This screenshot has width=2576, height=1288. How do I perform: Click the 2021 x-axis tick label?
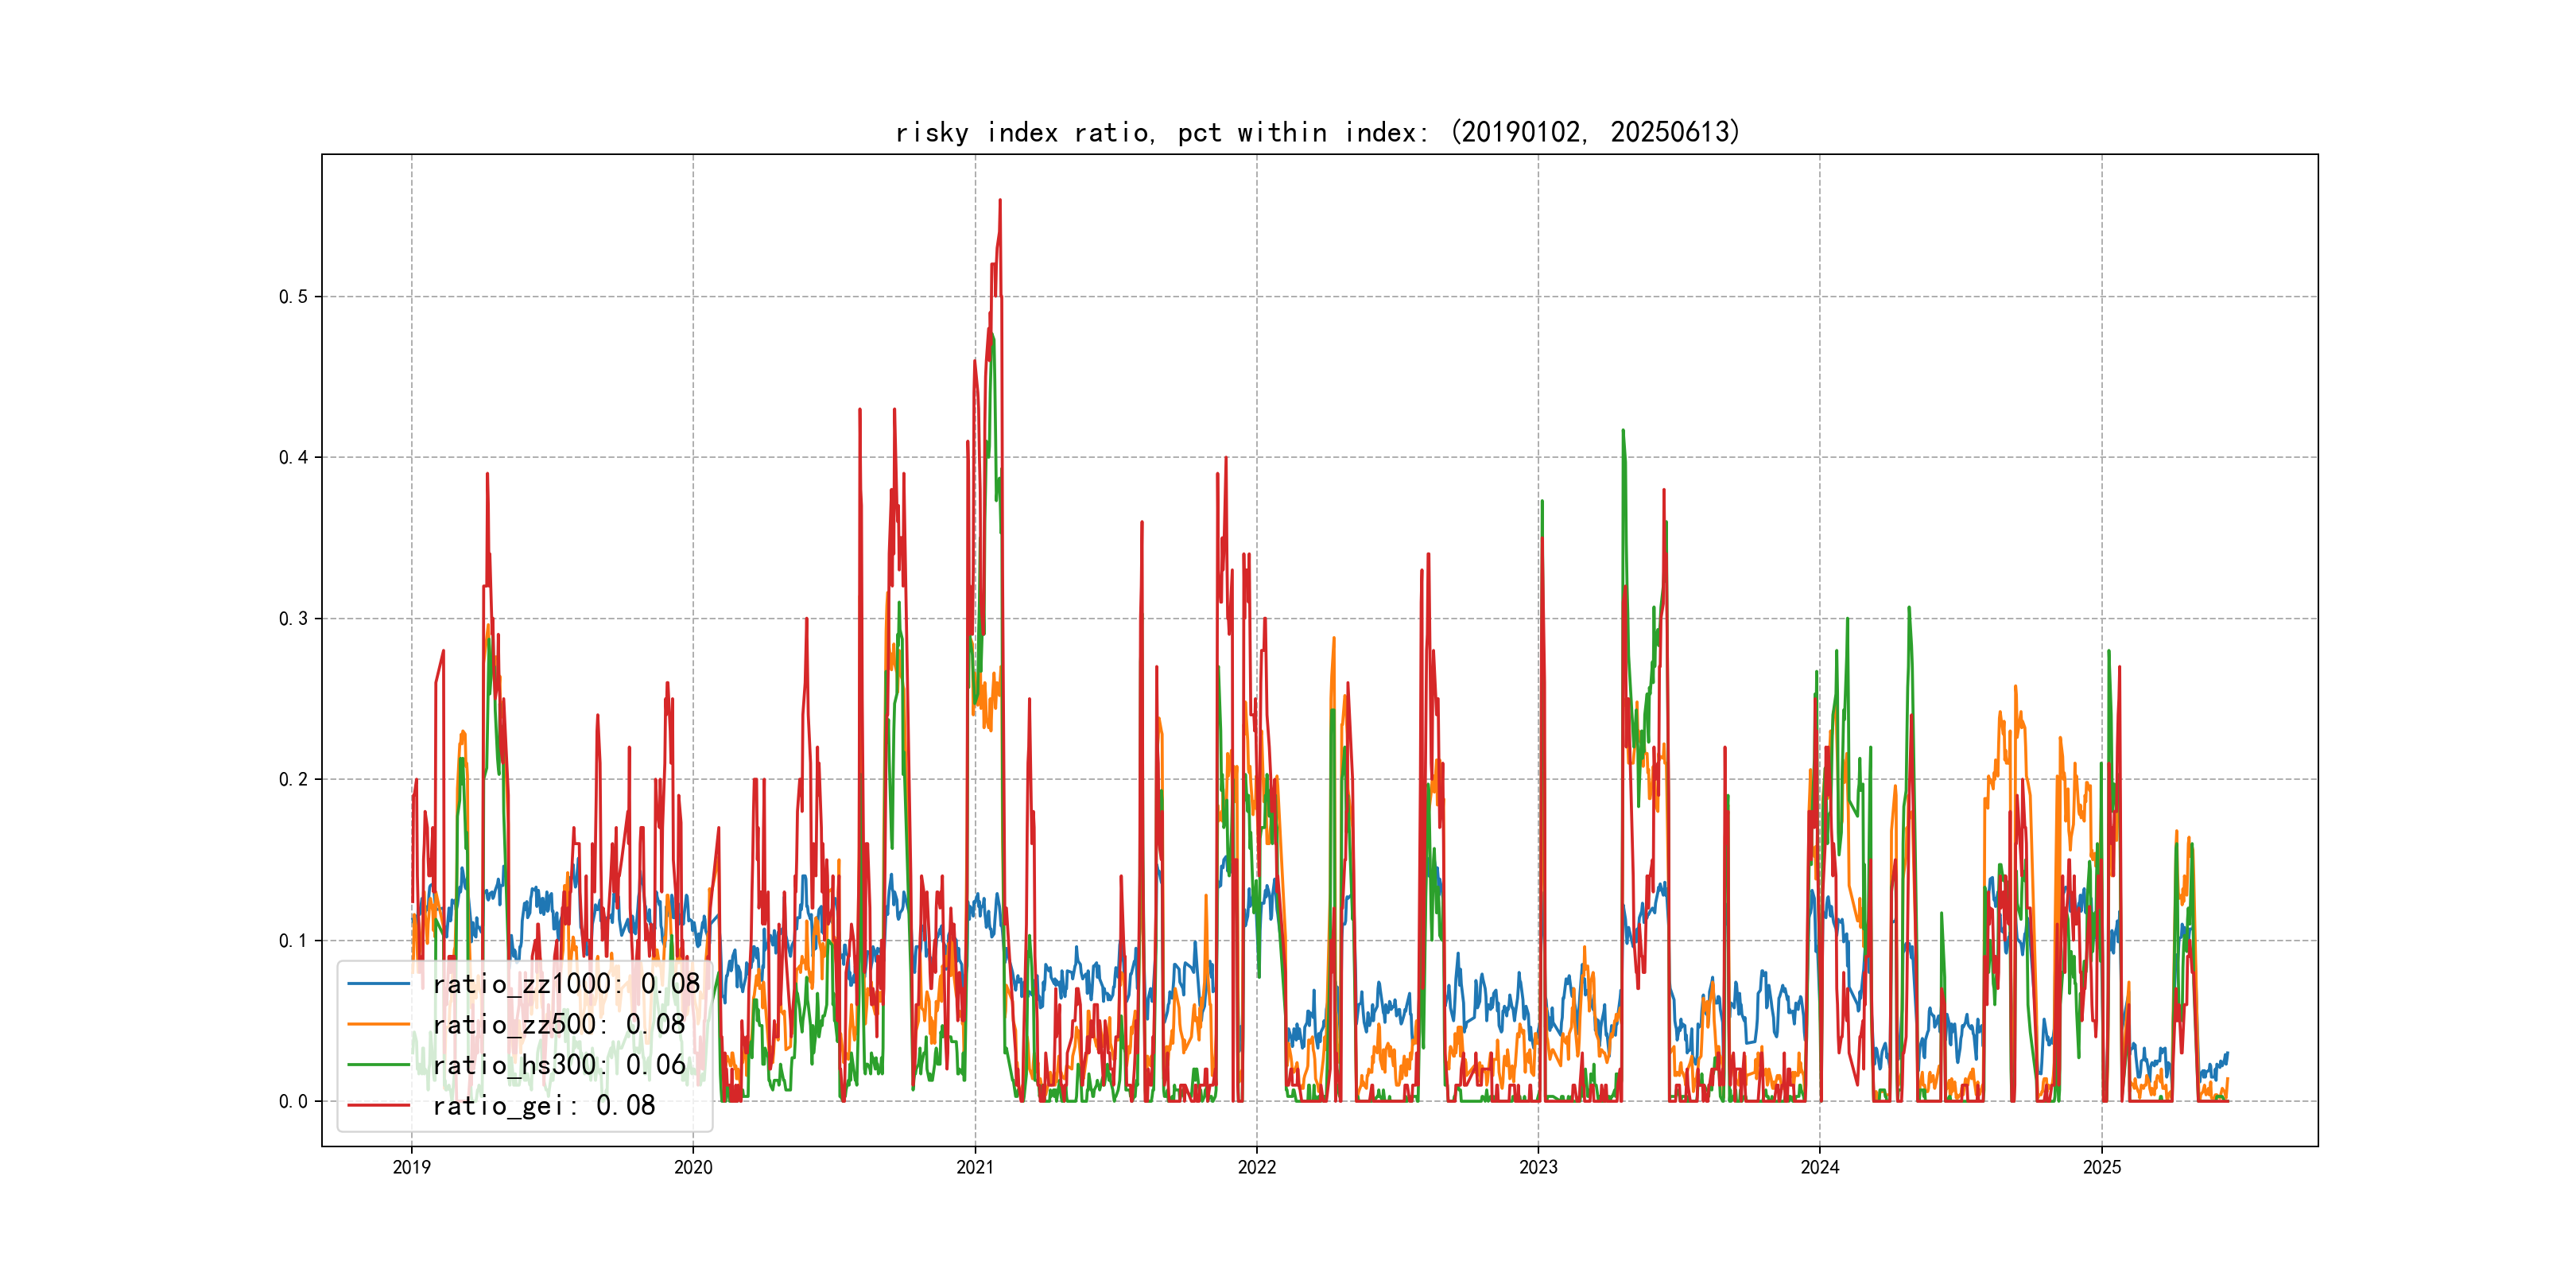pos(975,1167)
